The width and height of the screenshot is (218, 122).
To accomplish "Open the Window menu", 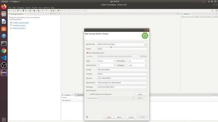I will [x=46, y=7].
